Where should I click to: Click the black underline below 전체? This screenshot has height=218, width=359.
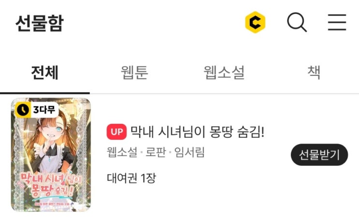click(x=45, y=93)
